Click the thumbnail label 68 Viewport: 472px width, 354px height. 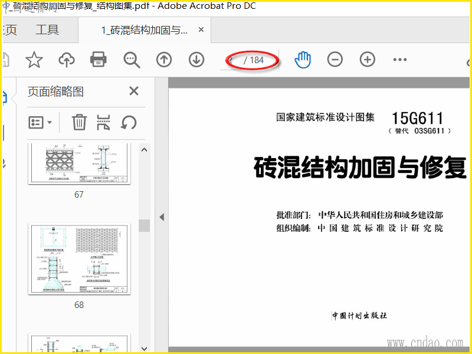(x=79, y=304)
